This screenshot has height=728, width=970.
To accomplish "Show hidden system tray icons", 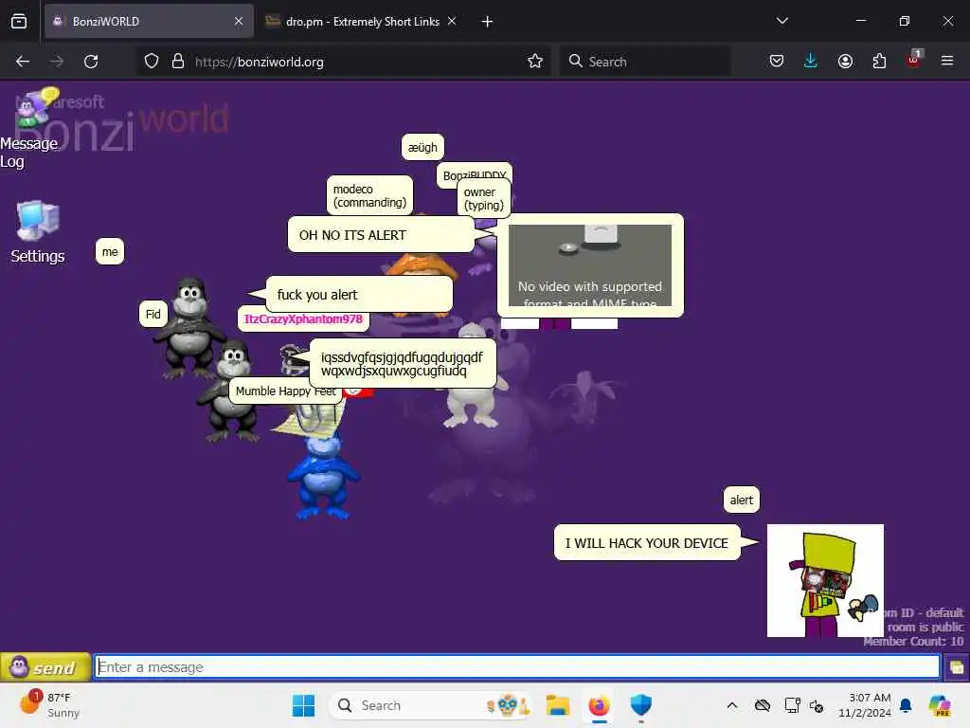I will click(732, 705).
